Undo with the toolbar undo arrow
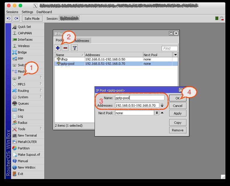This screenshot has width=230, height=186. pos(8,19)
